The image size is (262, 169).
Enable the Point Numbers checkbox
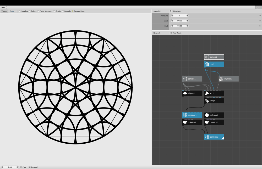point(38,11)
